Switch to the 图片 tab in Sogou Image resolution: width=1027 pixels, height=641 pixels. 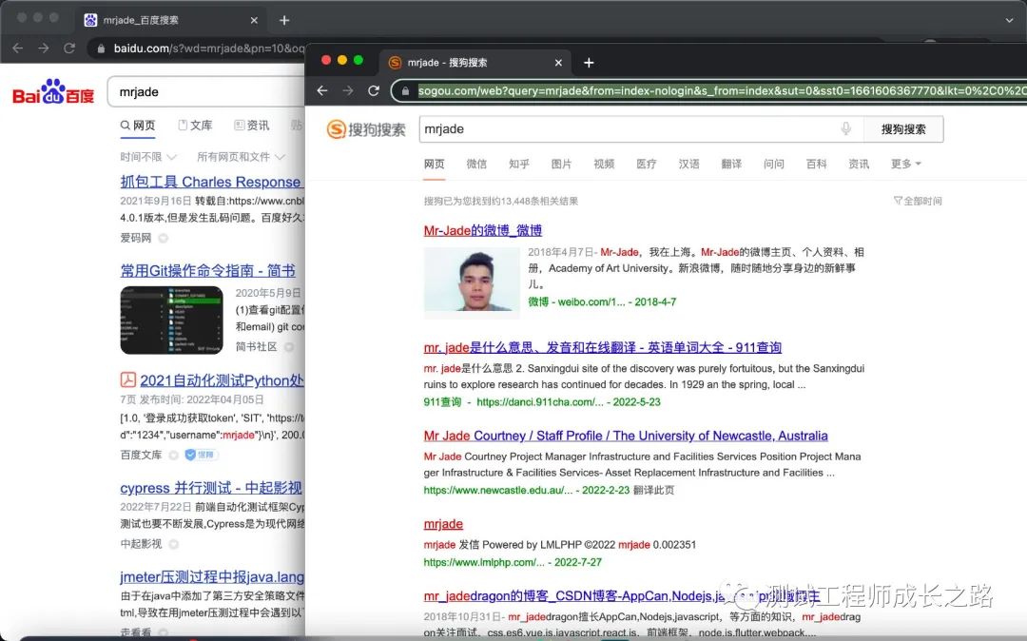(561, 164)
